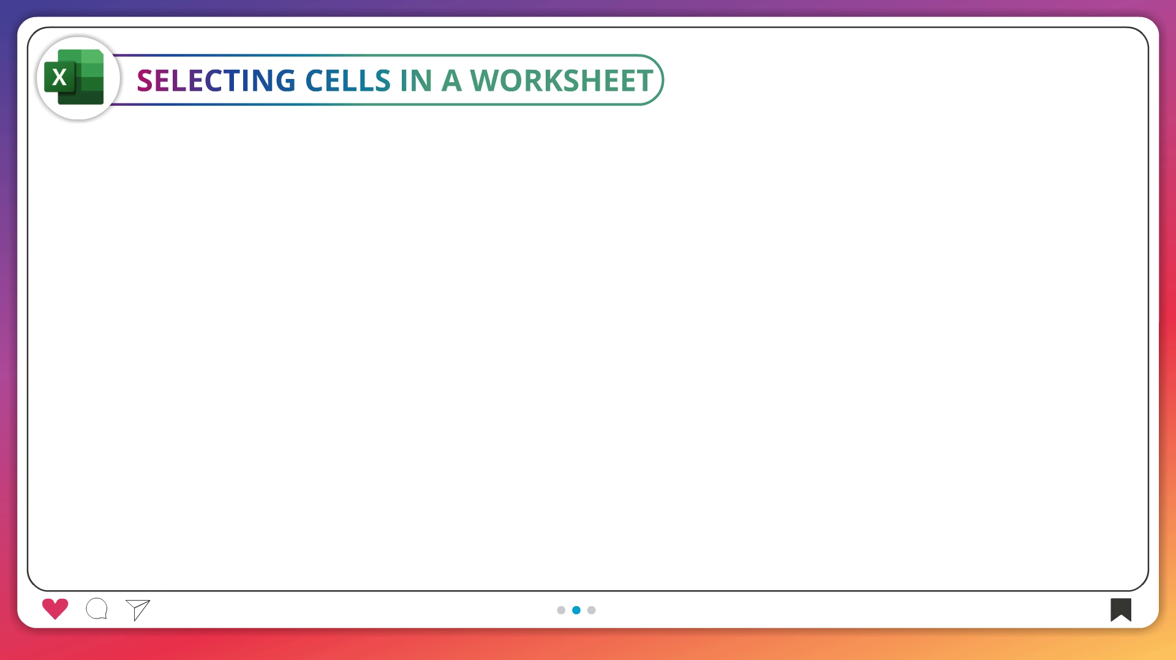Click the standalone letter A in the title
Viewport: 1176px width, 660px height.
[x=451, y=81]
